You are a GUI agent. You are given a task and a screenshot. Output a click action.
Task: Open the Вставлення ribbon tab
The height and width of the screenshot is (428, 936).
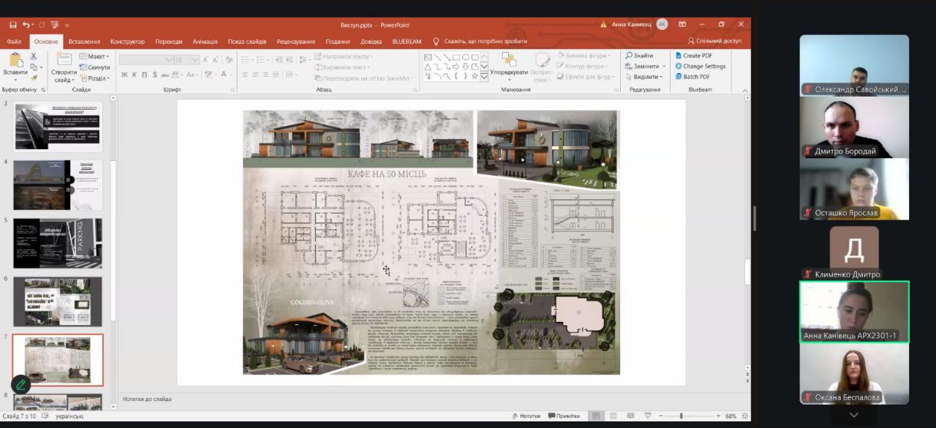tap(85, 42)
